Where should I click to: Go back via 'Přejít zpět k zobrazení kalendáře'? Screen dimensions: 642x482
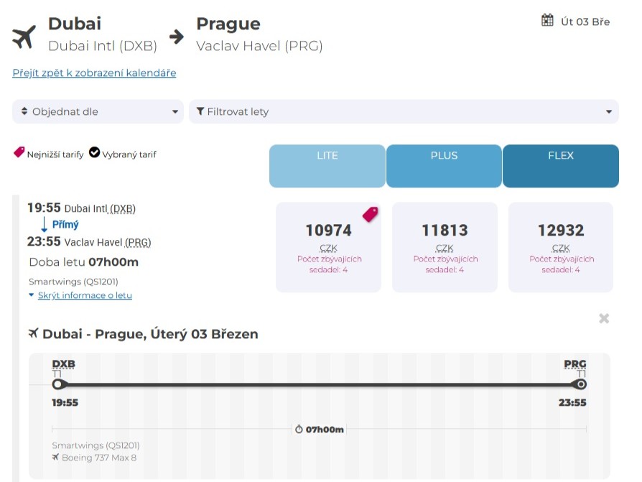coord(94,73)
